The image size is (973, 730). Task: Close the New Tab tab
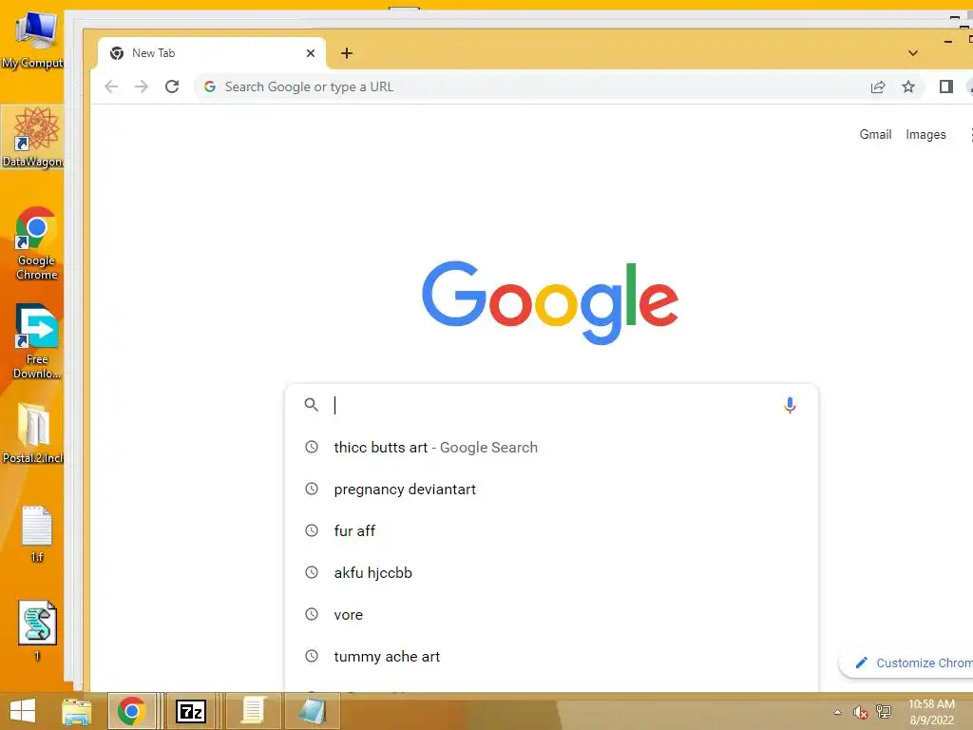pos(311,53)
